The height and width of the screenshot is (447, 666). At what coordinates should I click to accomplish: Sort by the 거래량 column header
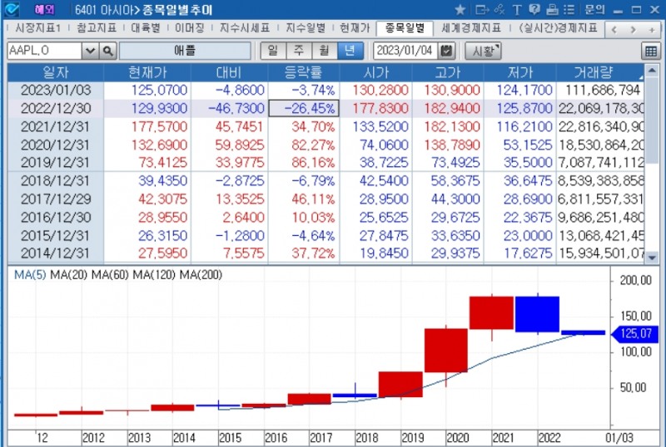[599, 72]
